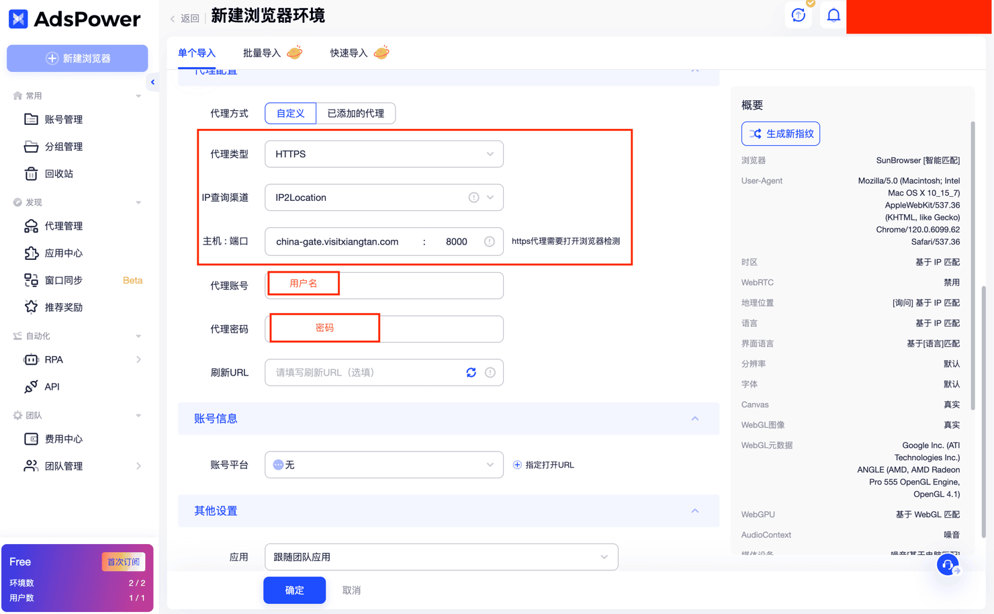The height and width of the screenshot is (614, 994).
Task: Click the 确定 button
Action: pyautogui.click(x=294, y=590)
